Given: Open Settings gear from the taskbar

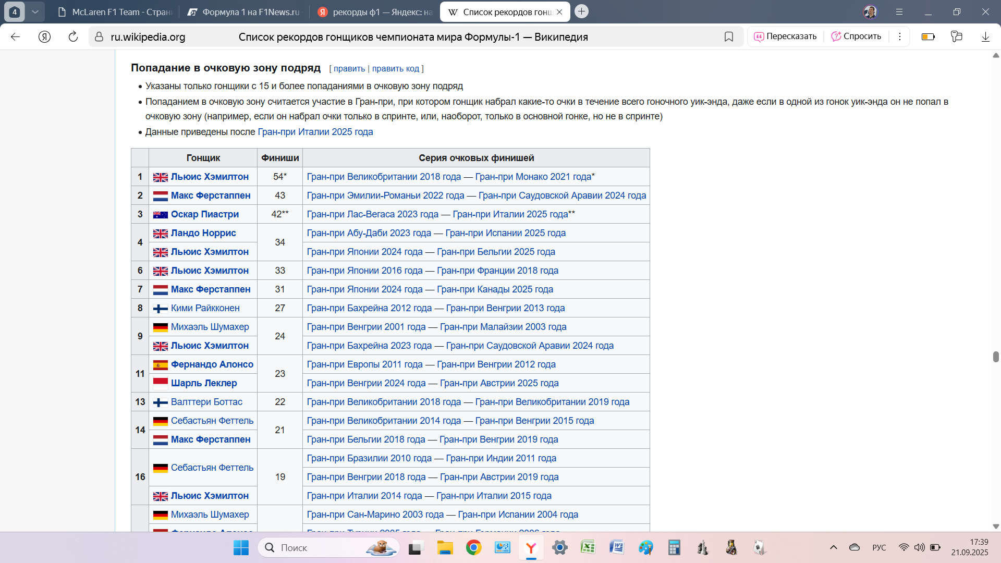Looking at the screenshot, I should point(559,547).
